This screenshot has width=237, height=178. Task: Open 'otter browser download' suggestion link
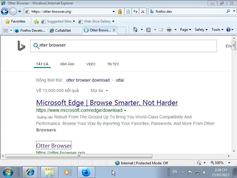pos(88,80)
